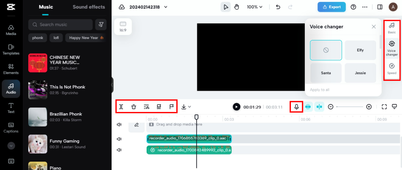Select the Elfy voice effect
This screenshot has width=402, height=170.
click(360, 50)
